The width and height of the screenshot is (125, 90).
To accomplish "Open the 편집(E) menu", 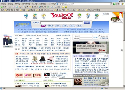I will tap(11, 4).
